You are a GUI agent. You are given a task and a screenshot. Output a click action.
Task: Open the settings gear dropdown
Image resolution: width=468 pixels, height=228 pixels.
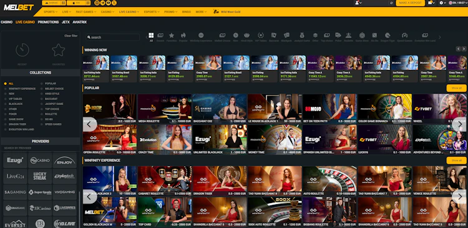point(442,2)
